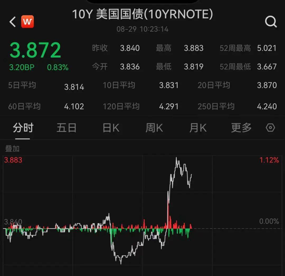Expand the 周K weekly chart option
The image size is (285, 276).
154,127
